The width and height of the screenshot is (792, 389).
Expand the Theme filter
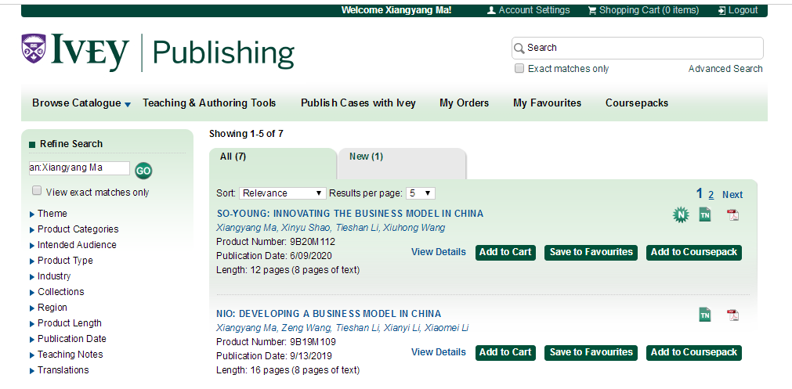[52, 214]
